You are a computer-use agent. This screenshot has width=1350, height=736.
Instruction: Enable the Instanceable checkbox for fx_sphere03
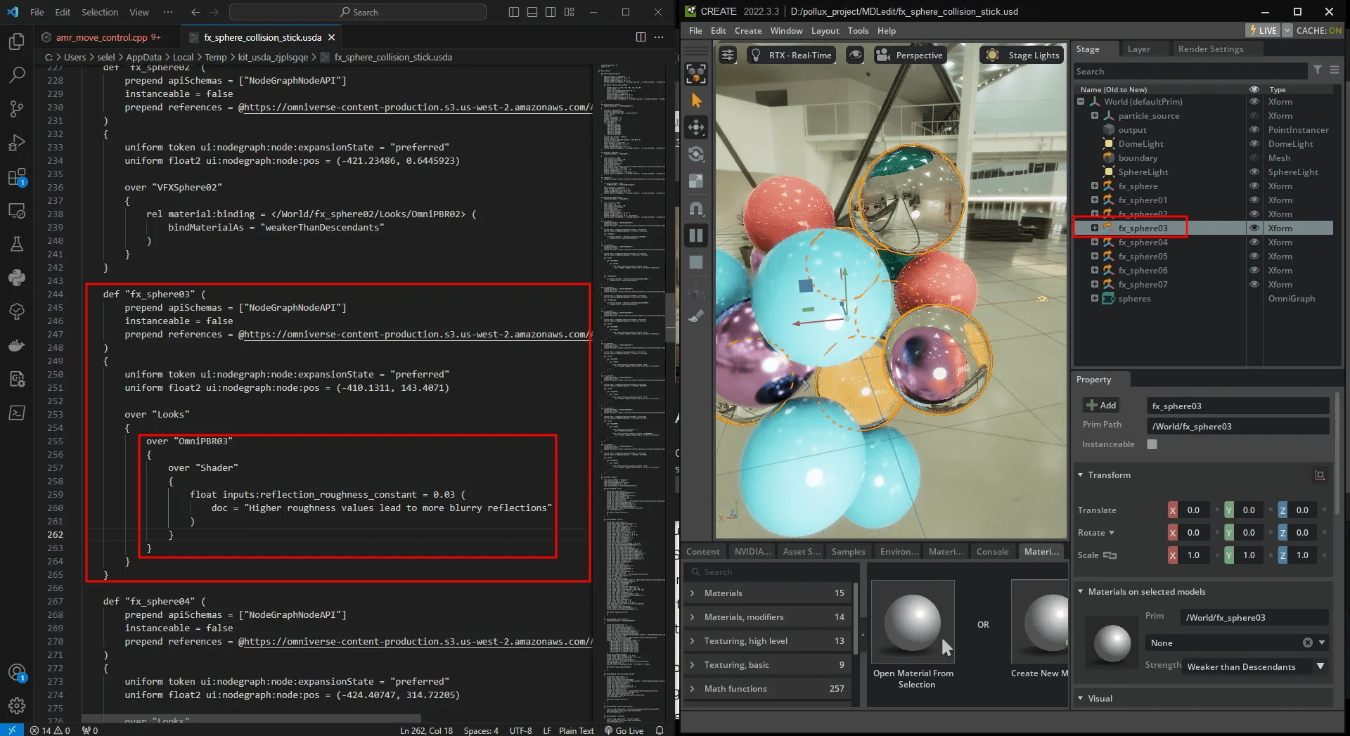tap(1152, 444)
